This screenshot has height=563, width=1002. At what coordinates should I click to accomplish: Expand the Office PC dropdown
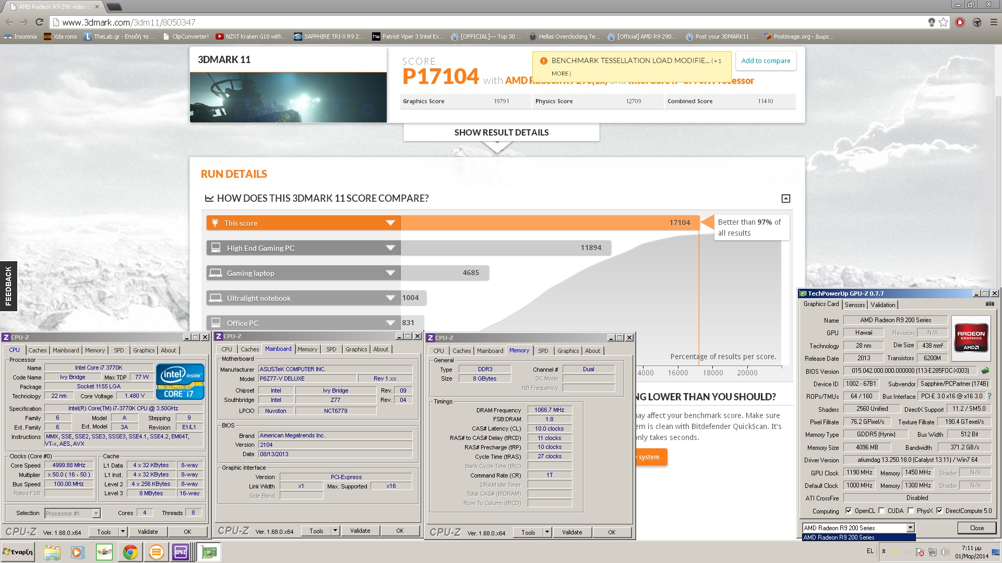pyautogui.click(x=390, y=323)
